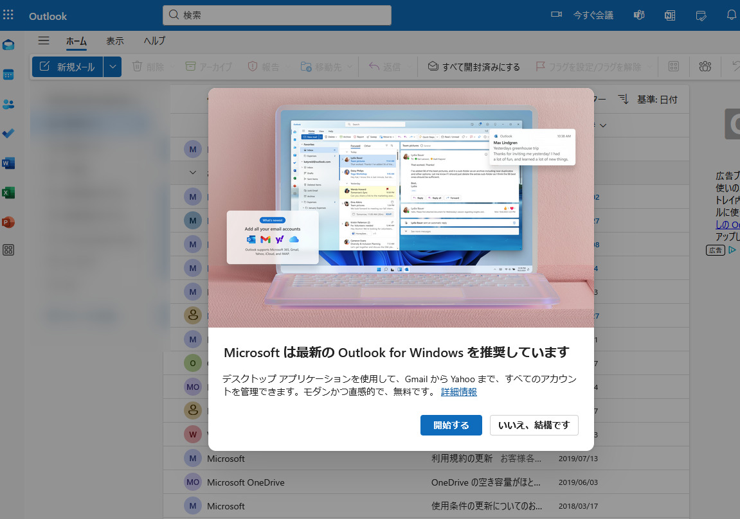Click the Reply arrow toolbar button
This screenshot has height=519, width=740.
pyautogui.click(x=384, y=67)
